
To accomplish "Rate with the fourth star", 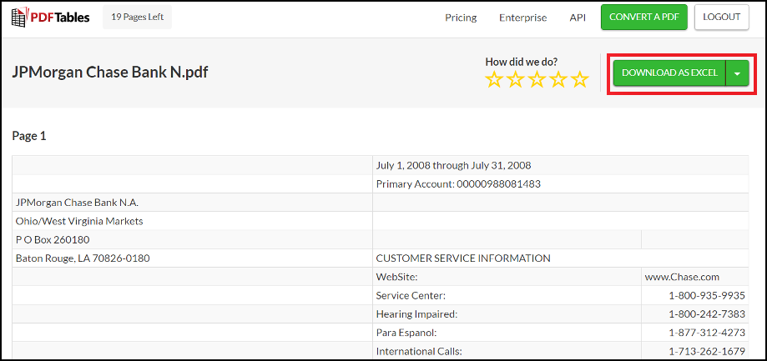I will tap(558, 79).
